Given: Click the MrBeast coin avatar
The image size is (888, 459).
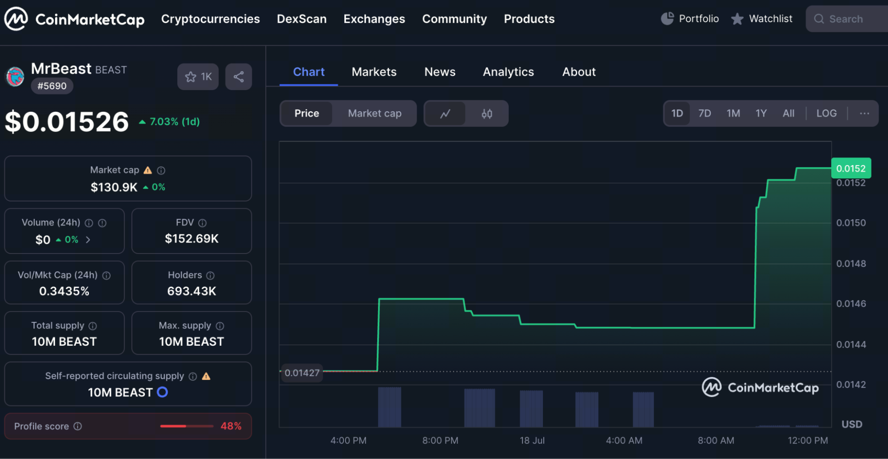Looking at the screenshot, I should 15,76.
